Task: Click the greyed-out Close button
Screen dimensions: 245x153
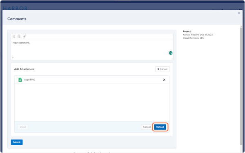Action: [x=23, y=127]
